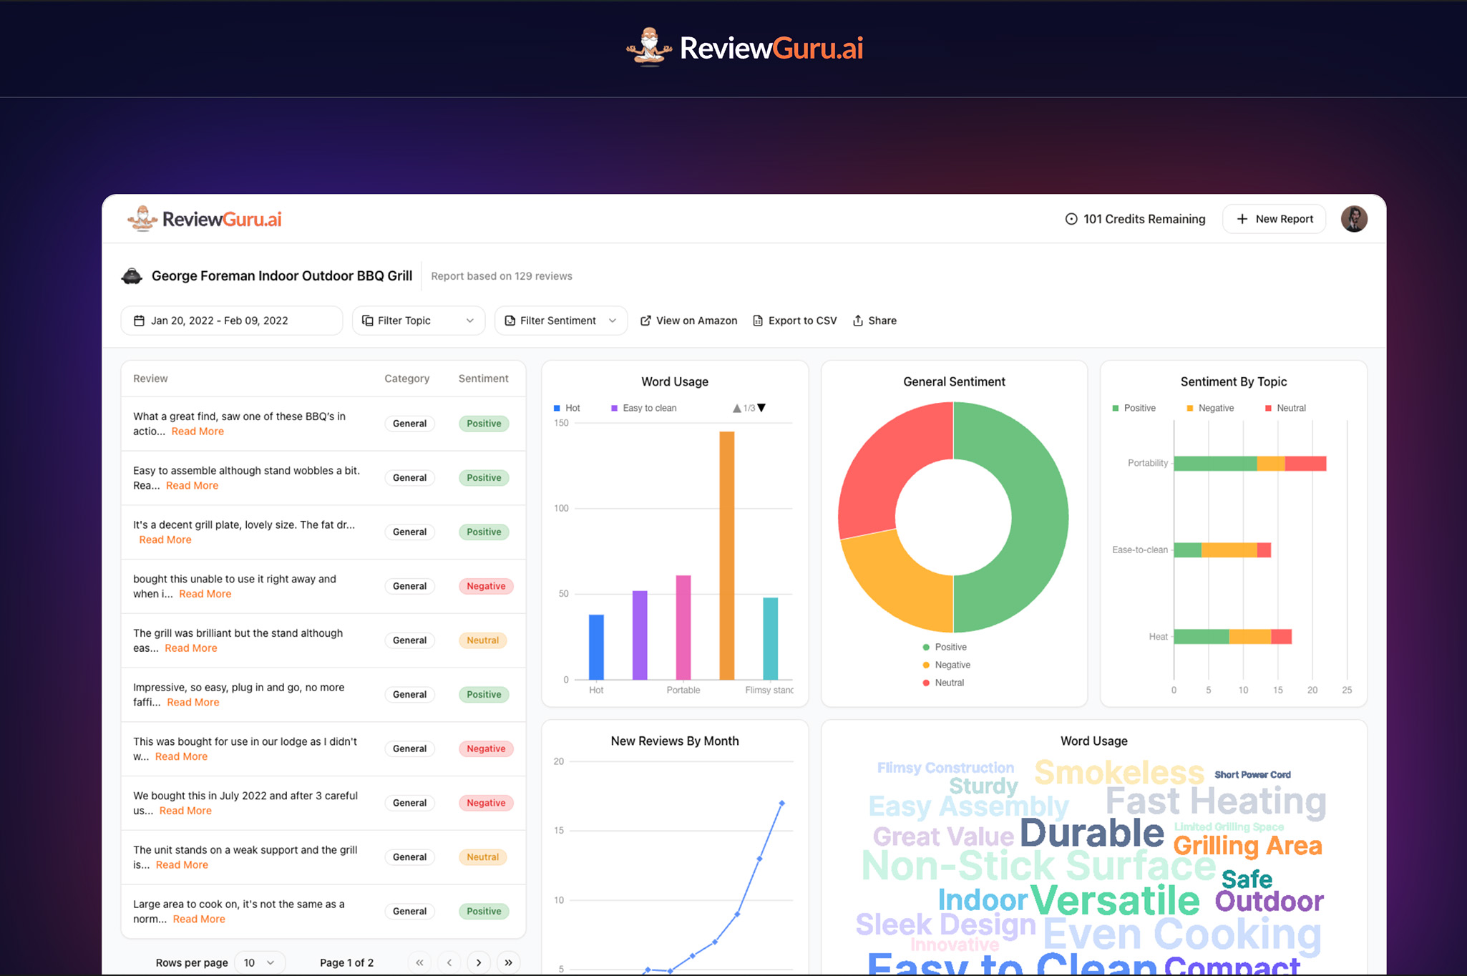Read More on 'bought for use in our lodge' review
Image resolution: width=1467 pixels, height=976 pixels.
181,757
